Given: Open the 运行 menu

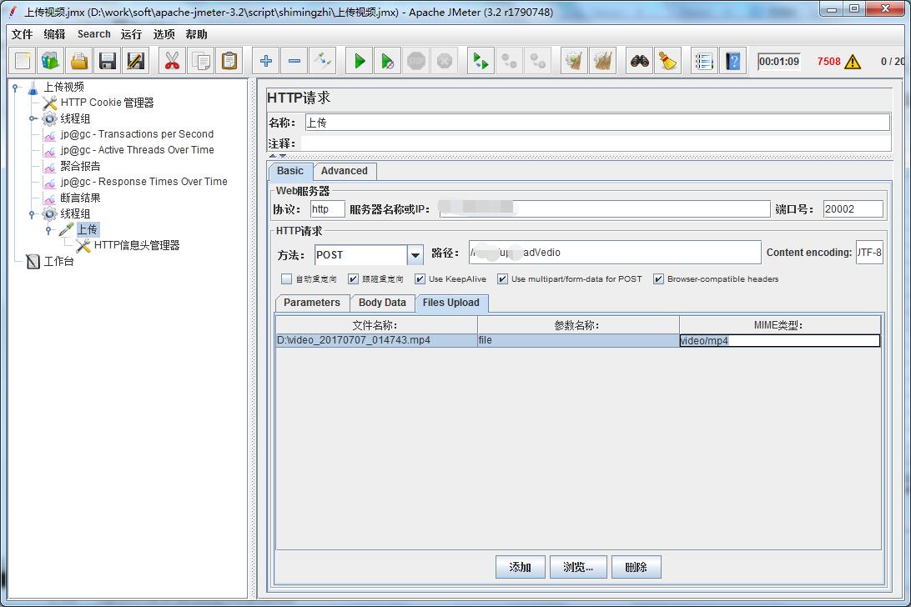Looking at the screenshot, I should 131,34.
